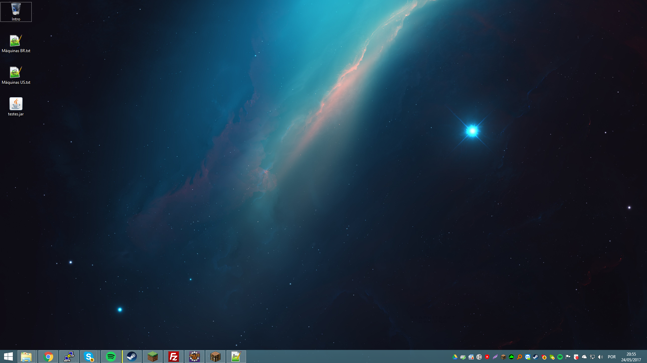The width and height of the screenshot is (647, 363).
Task: Click the OneDrive cloud tray icon
Action: tap(584, 357)
